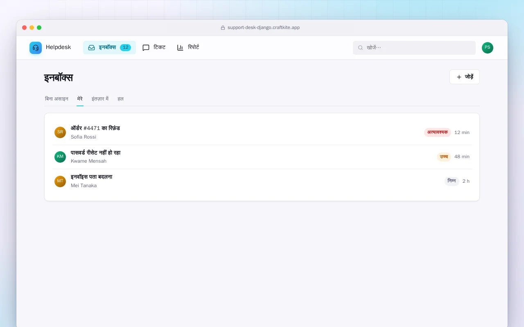Click the जोड़ें button
The height and width of the screenshot is (327, 524).
(x=465, y=77)
